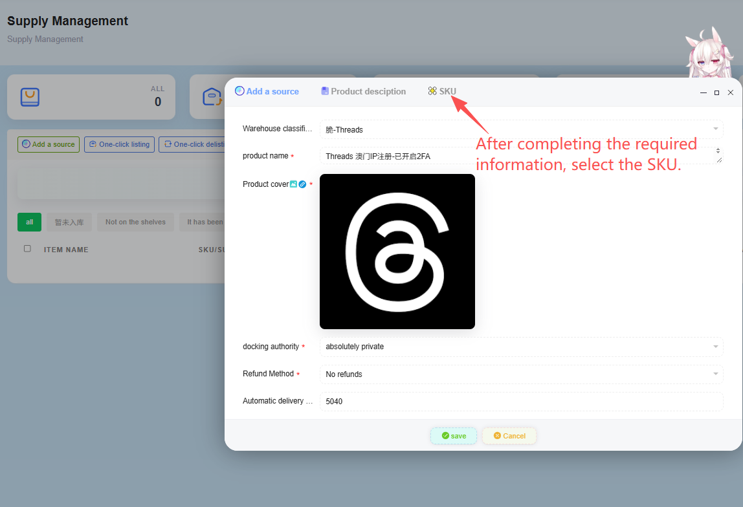Click the SKU tab's flower icon
The image size is (743, 507).
432,91
